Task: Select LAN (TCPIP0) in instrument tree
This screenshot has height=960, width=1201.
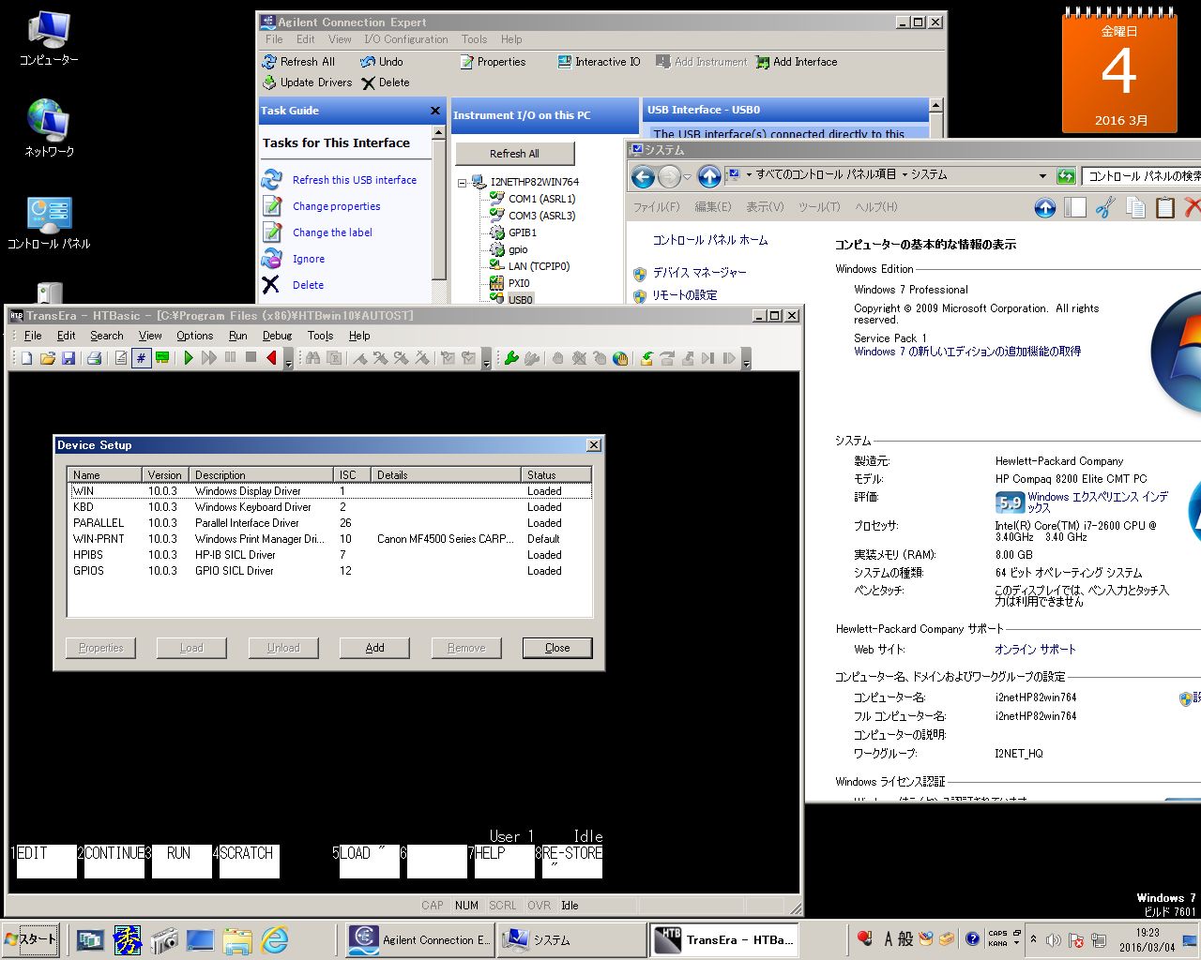Action: [539, 266]
